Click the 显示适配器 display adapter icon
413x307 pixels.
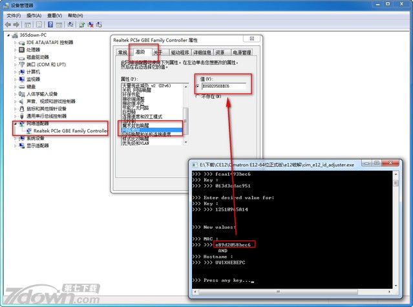21,145
